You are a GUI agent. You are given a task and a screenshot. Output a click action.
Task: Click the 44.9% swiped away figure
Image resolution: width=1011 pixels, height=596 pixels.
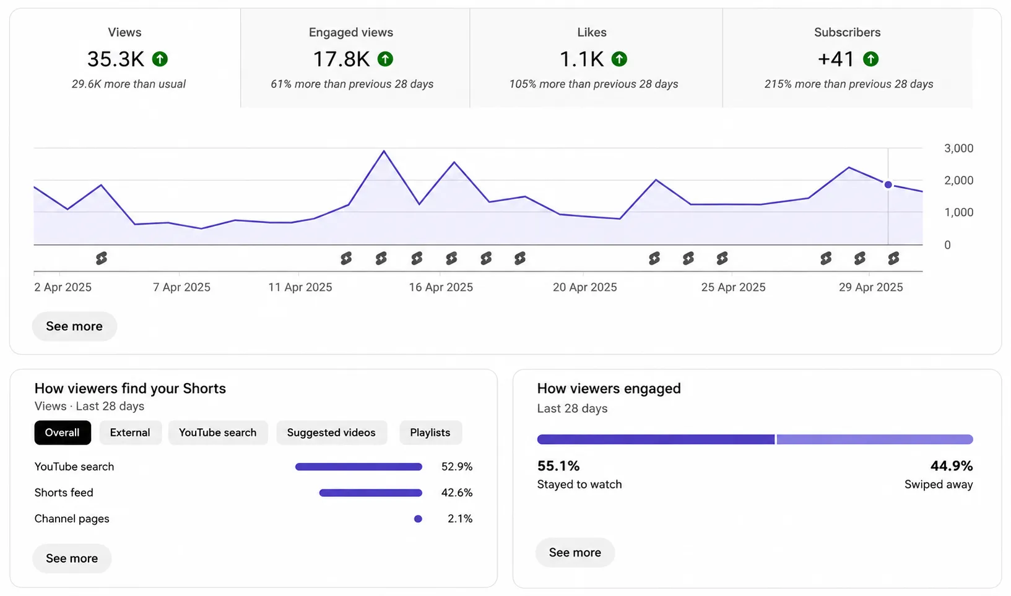[952, 465]
